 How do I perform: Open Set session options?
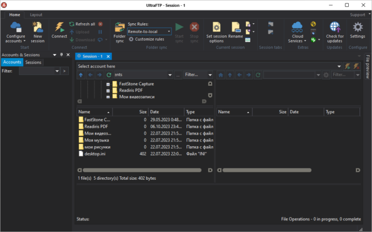(216, 32)
